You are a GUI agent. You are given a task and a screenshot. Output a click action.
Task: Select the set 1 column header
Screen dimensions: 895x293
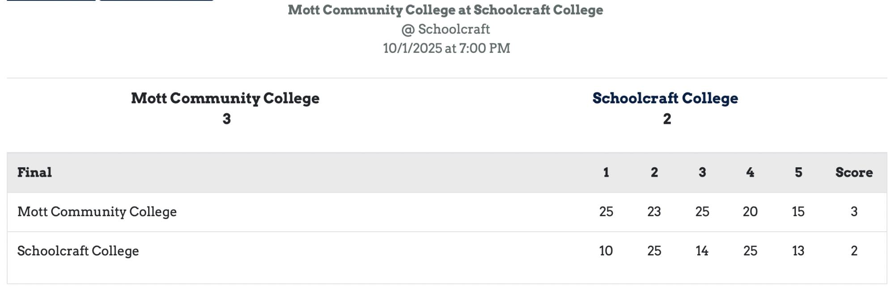tap(606, 173)
